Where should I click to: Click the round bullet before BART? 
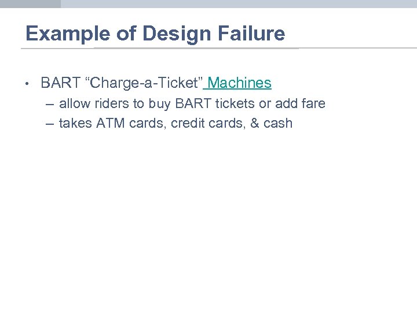tap(27, 84)
